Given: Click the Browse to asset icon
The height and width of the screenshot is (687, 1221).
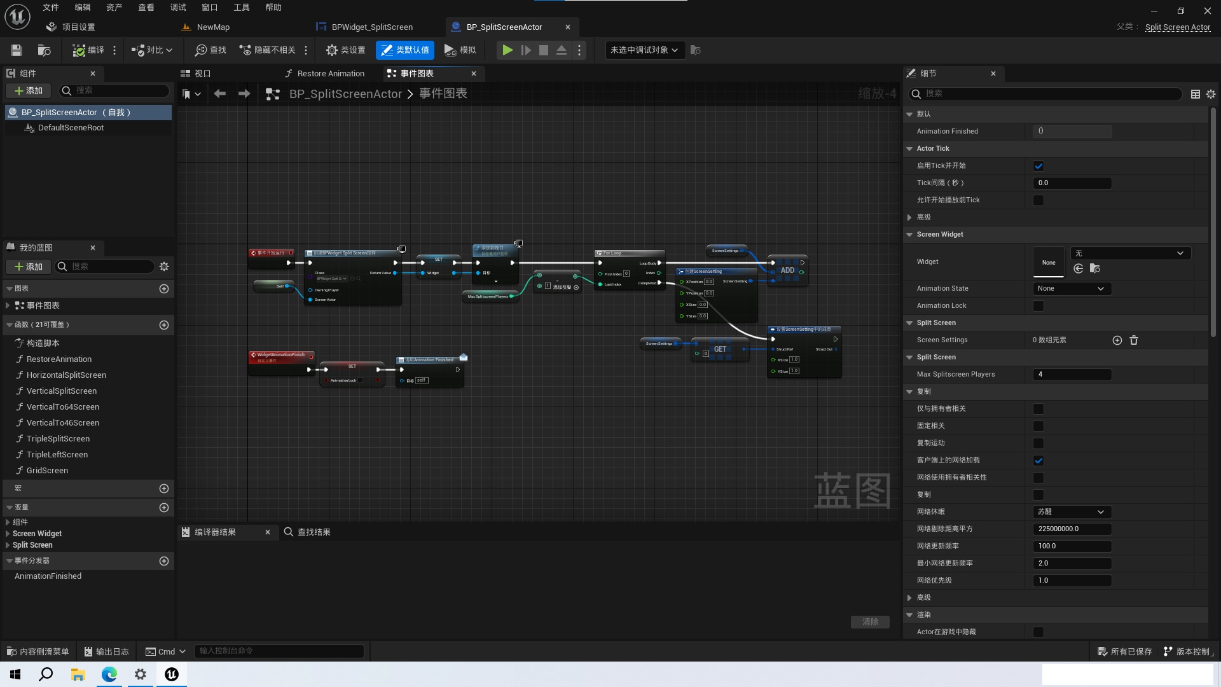Looking at the screenshot, I should pos(44,50).
